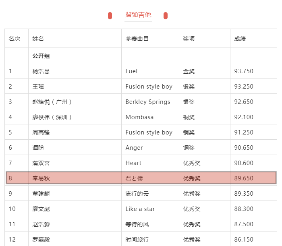Click the name 谭盼
Viewport: 282px width, 246px height.
(x=38, y=148)
